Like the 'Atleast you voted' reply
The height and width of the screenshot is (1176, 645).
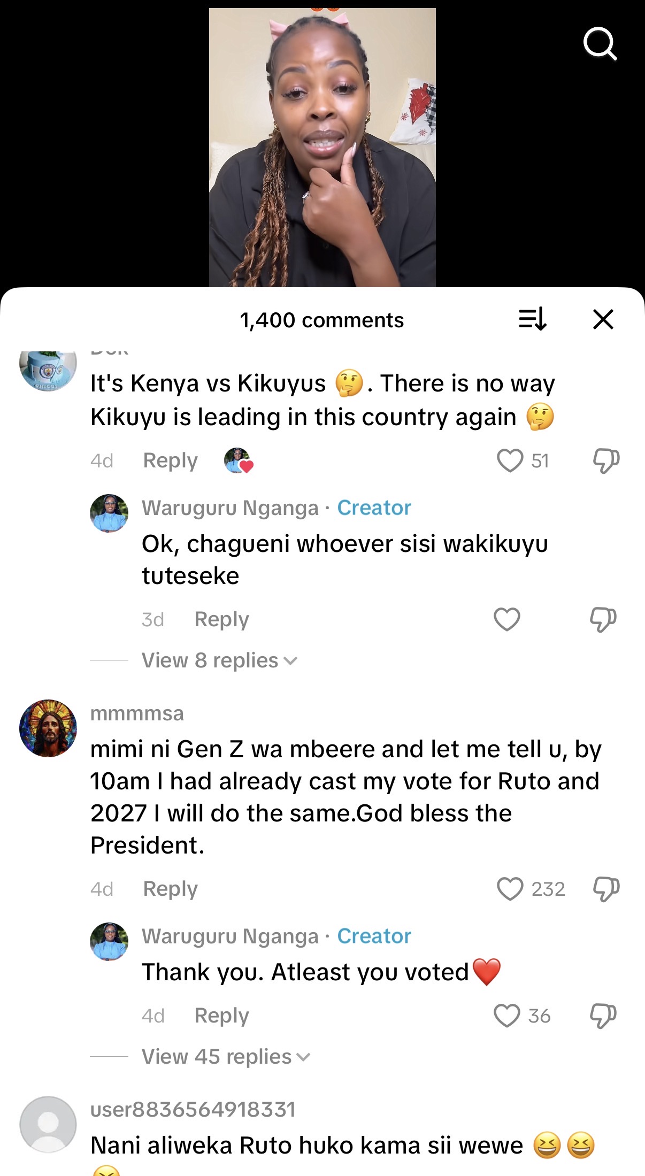point(506,1016)
